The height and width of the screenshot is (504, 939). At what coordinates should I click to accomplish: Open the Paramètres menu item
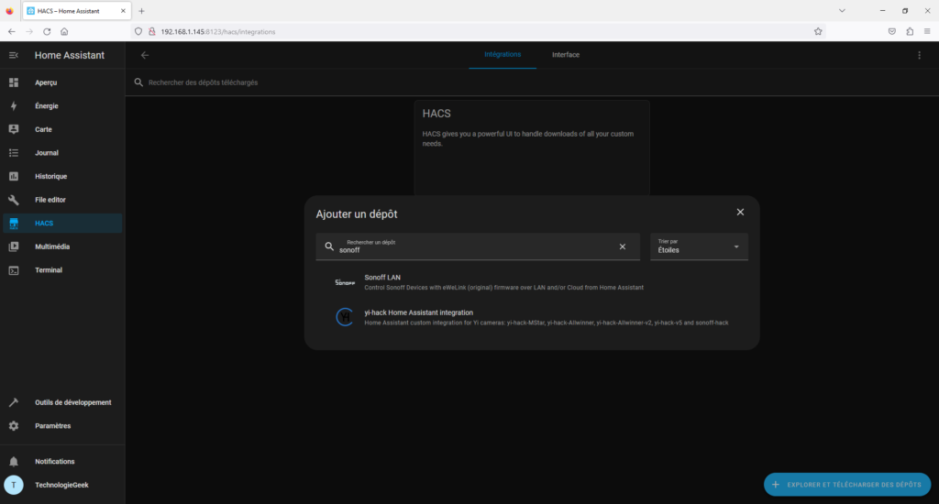point(62,426)
